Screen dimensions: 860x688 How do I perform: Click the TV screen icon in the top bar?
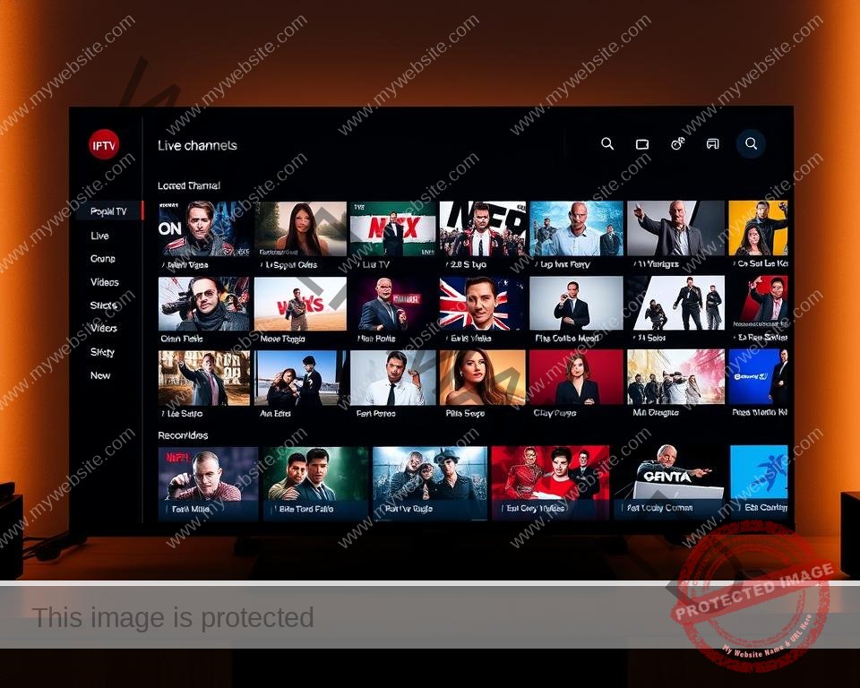(643, 143)
